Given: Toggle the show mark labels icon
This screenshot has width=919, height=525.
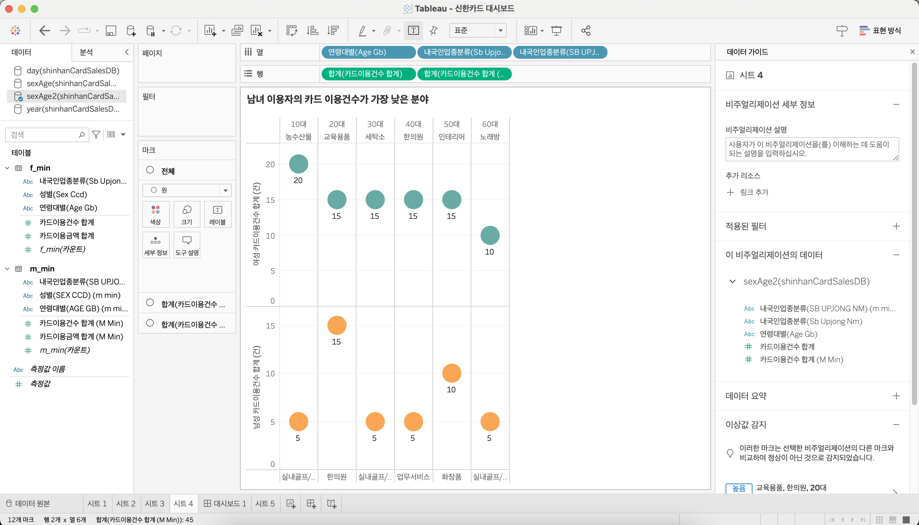Looking at the screenshot, I should point(413,31).
